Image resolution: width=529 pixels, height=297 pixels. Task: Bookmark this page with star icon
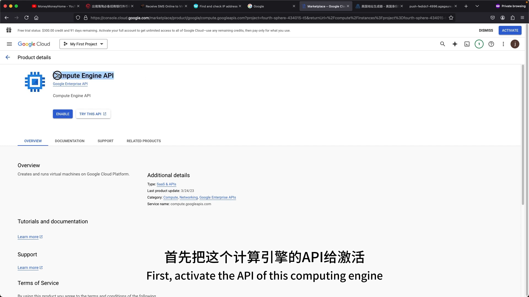[451, 18]
